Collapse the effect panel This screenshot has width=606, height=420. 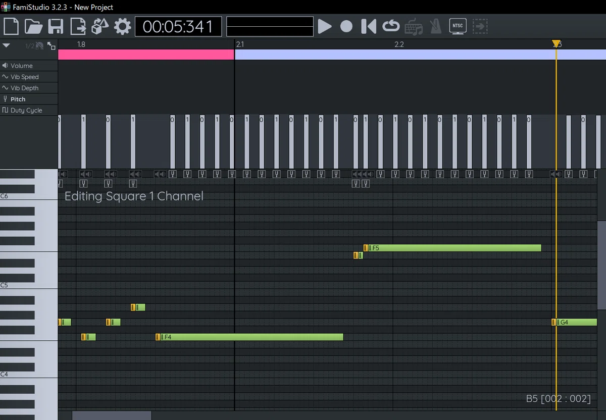6,45
